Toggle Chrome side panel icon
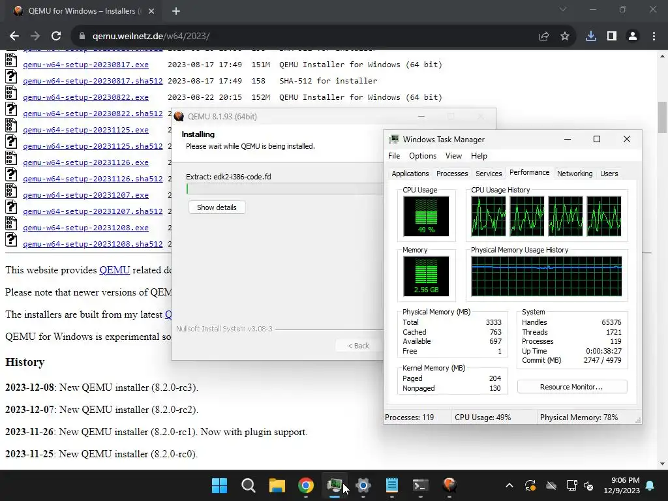The height and width of the screenshot is (501, 668). [612, 37]
